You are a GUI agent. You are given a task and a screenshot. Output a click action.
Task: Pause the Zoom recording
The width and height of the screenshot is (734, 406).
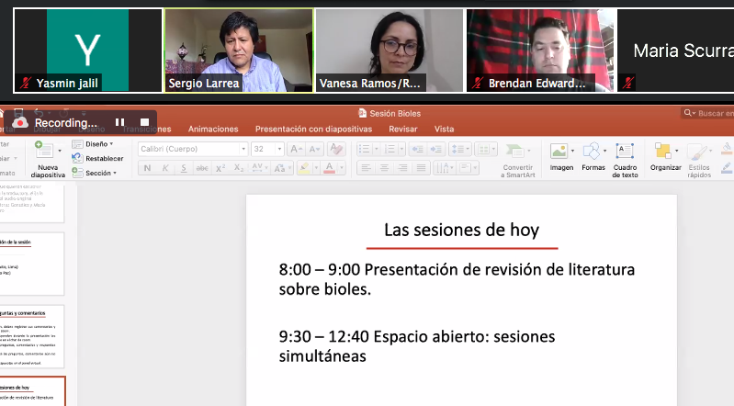119,122
